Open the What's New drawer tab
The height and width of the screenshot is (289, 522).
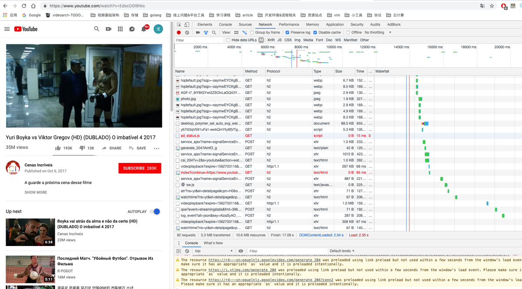point(213,243)
